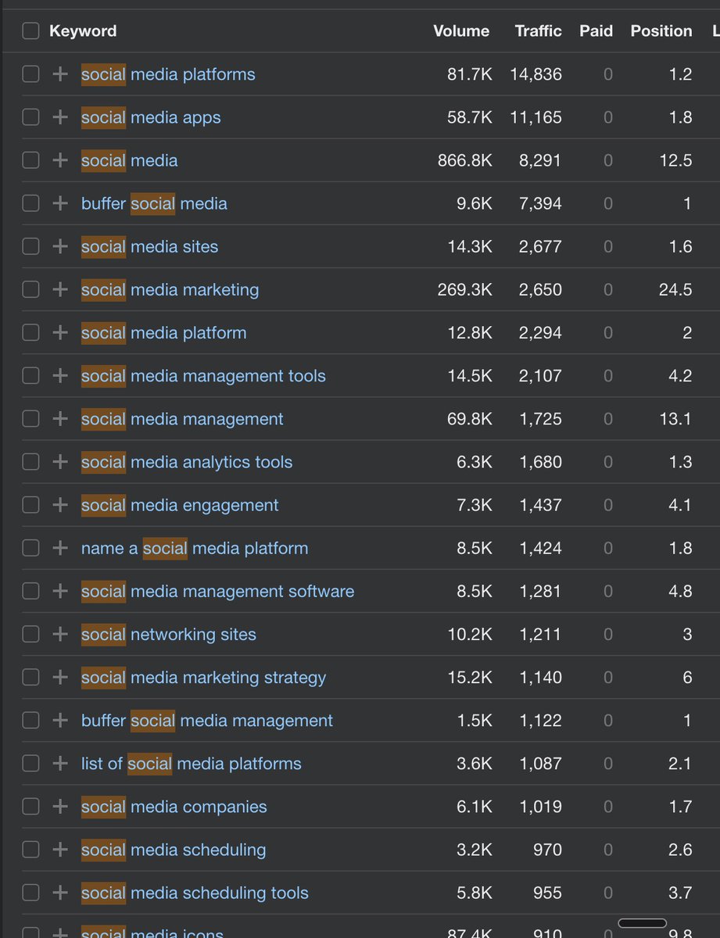Viewport: 720px width, 938px height.
Task: Sort by the Position column header
Action: [661, 31]
